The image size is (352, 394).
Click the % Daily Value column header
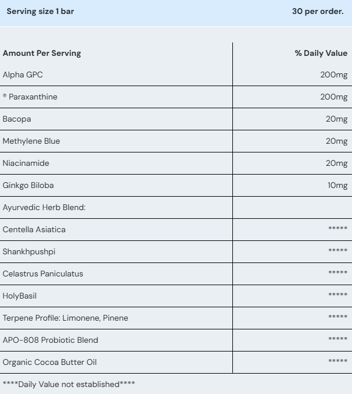[321, 54]
